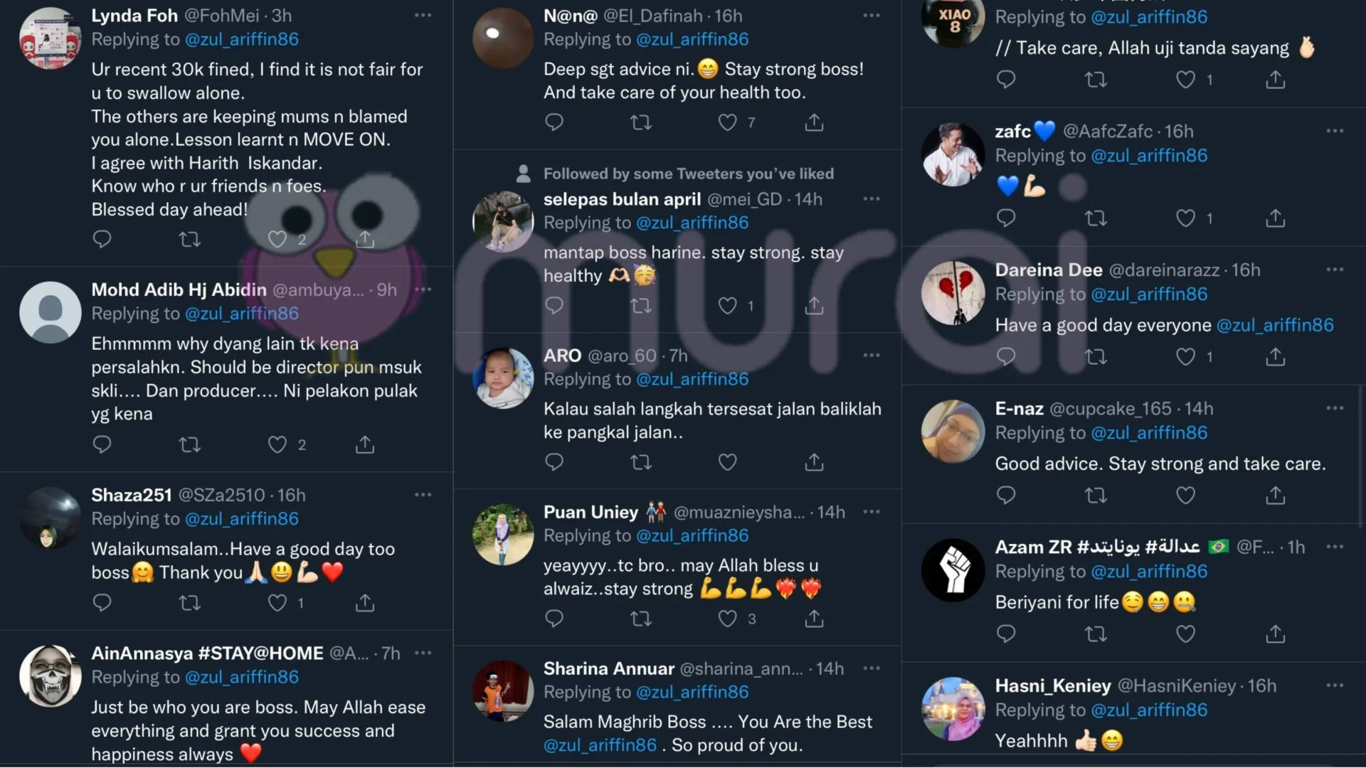Open more options on Hasni_Keniey's tweet
This screenshot has height=768, width=1366.
pos(1335,686)
